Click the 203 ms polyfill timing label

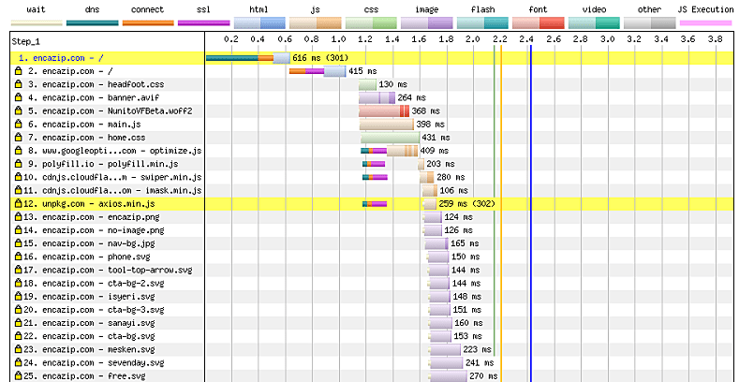pos(440,164)
